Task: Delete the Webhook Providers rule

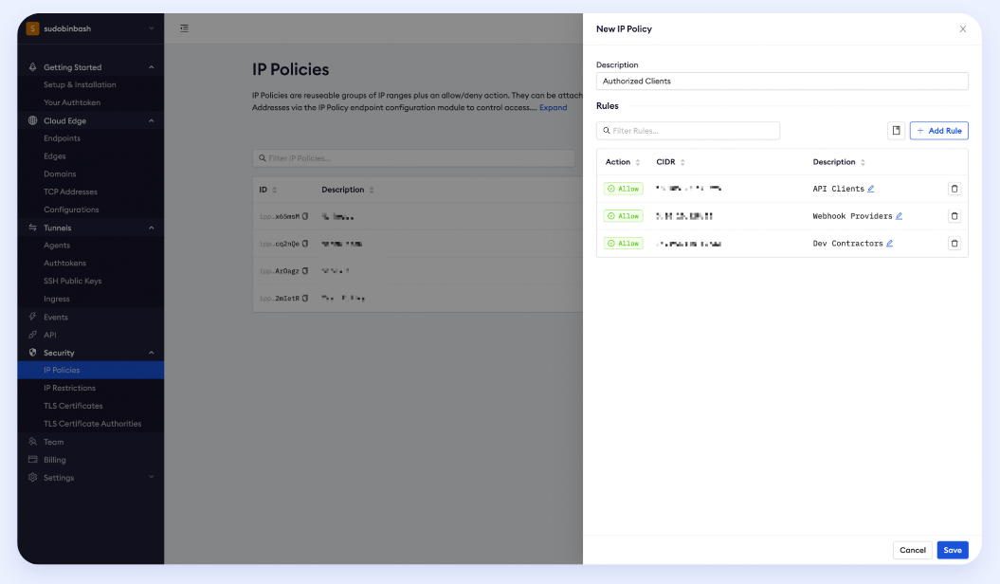Action: [955, 216]
